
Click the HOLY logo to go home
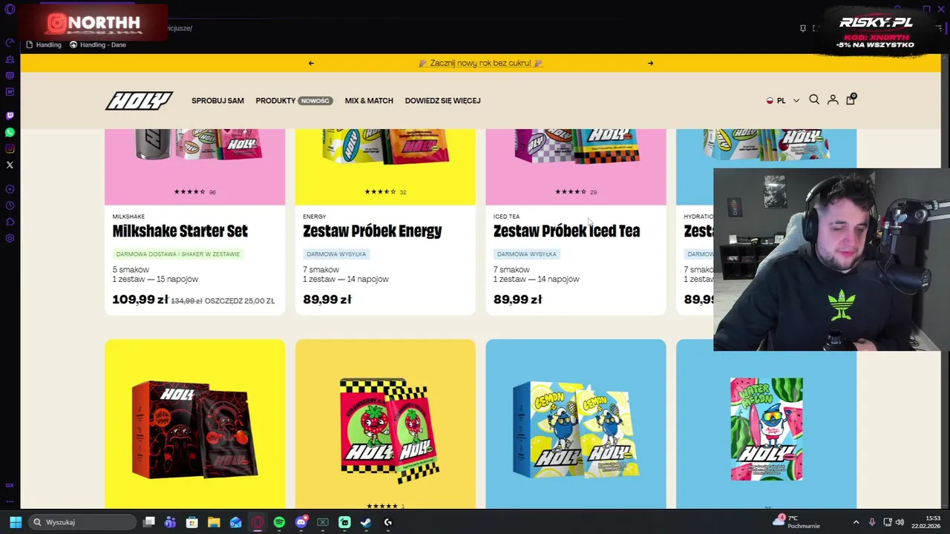pos(139,100)
